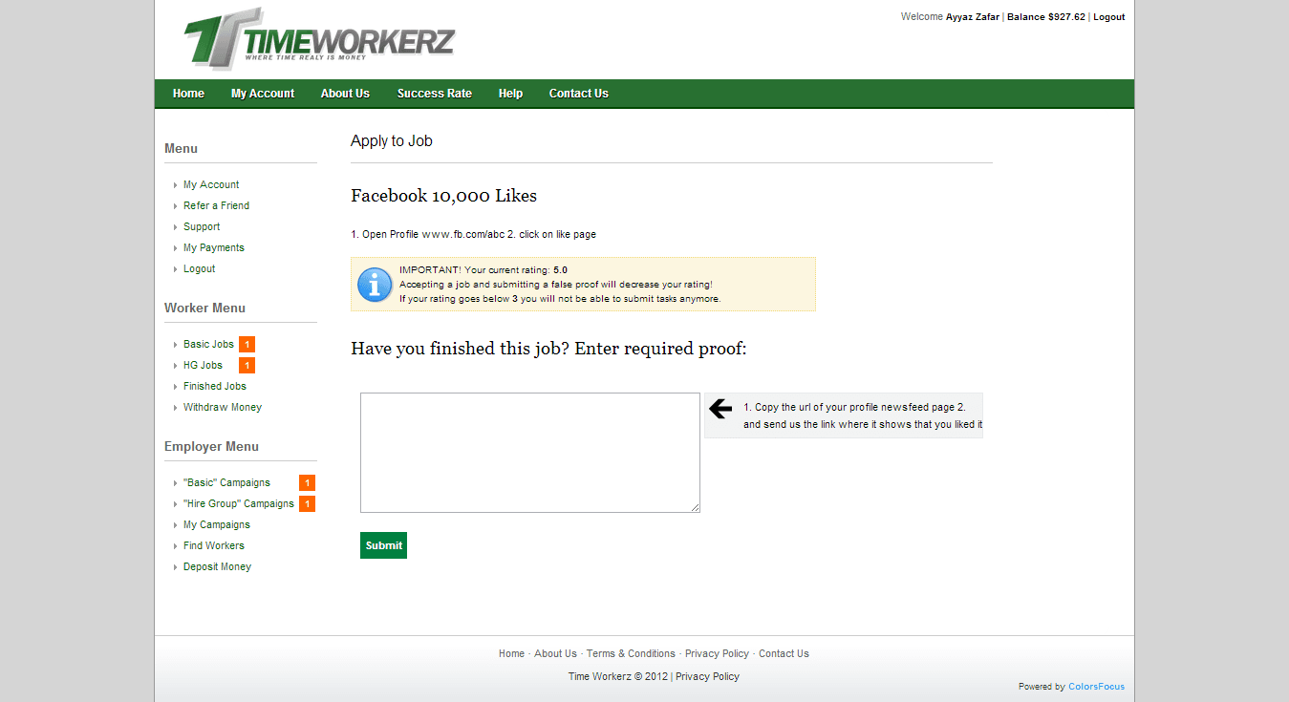Click the Basic Jobs orange count badge
The height and width of the screenshot is (702, 1289).
247,345
